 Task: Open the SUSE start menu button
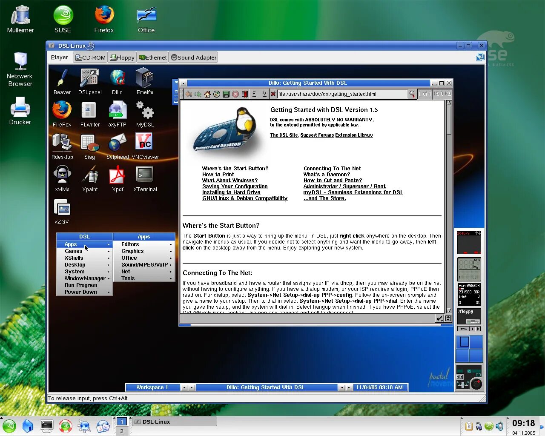9,426
